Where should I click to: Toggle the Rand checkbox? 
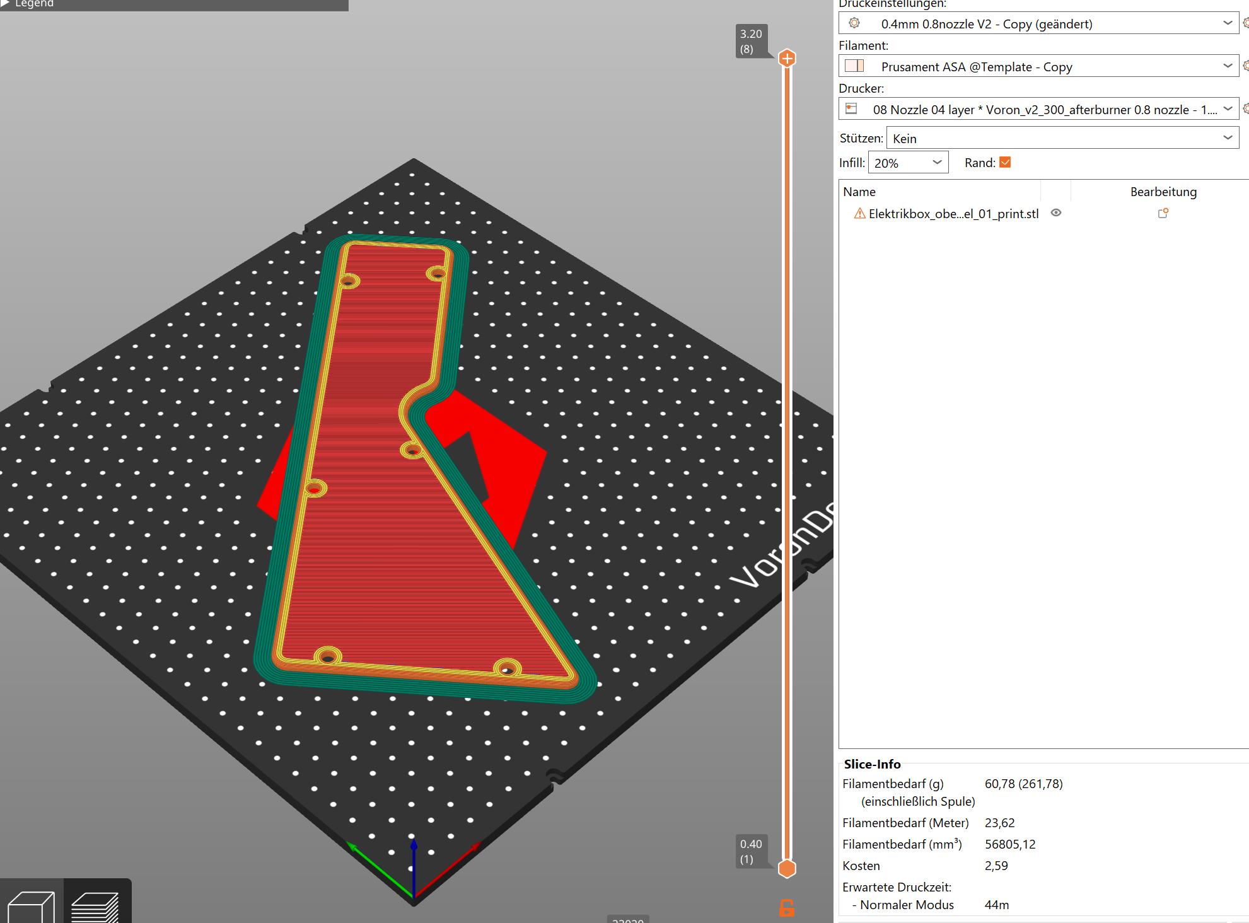tap(1005, 163)
